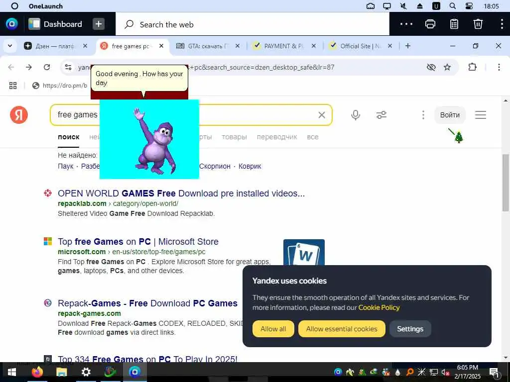510x382 pixels.
Task: Open browser three-dot menu
Action: (499, 67)
